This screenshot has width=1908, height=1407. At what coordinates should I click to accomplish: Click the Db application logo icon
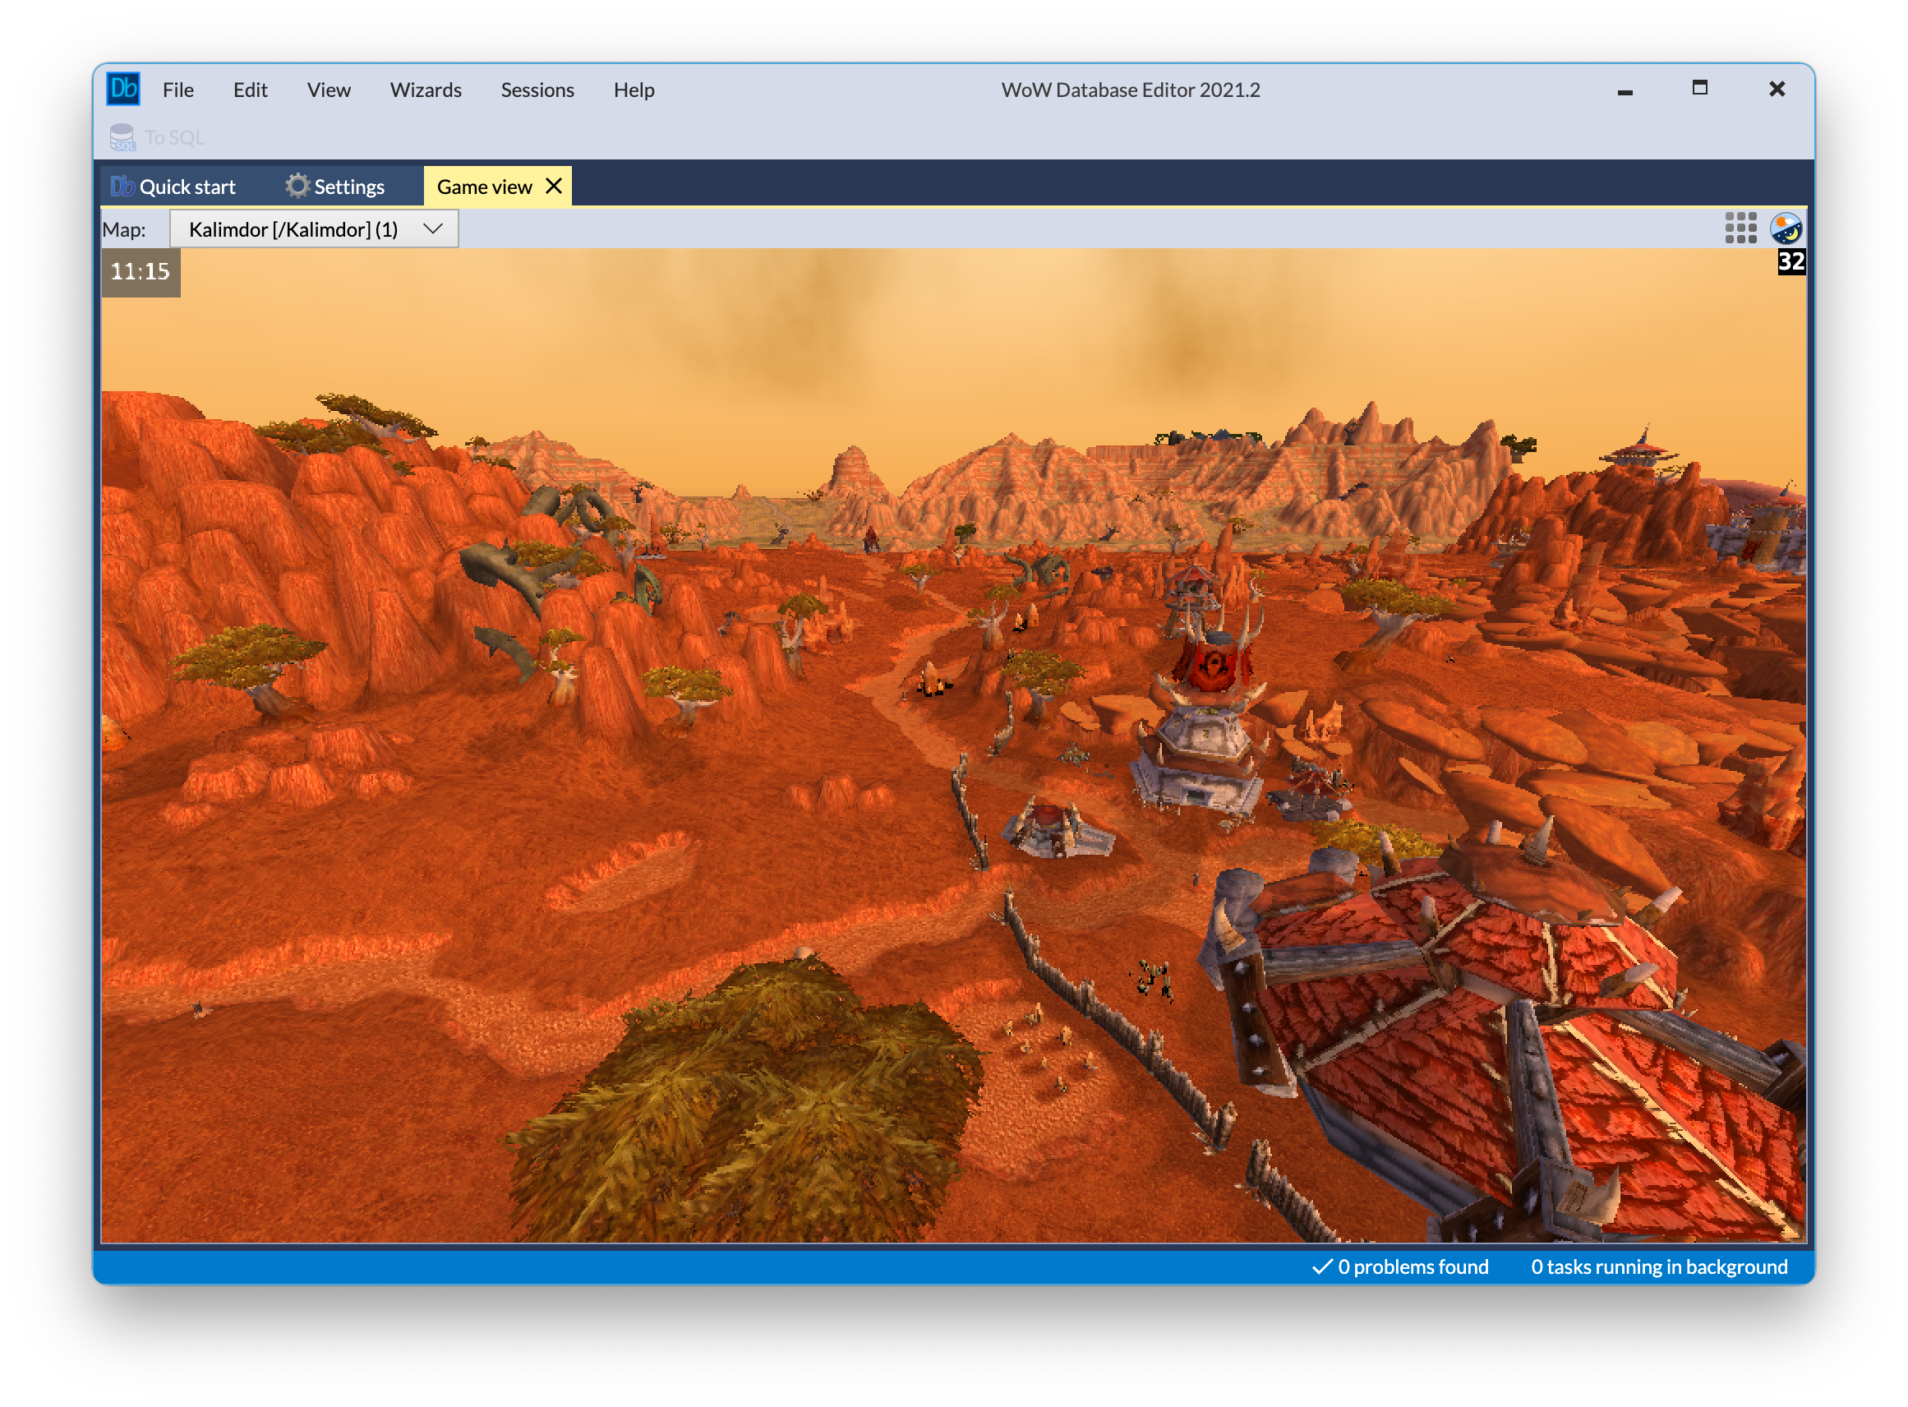pyautogui.click(x=123, y=89)
